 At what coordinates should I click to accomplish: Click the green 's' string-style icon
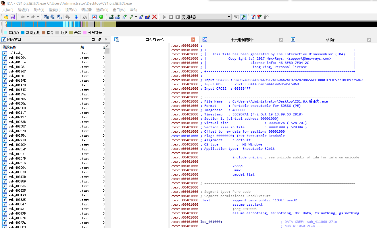[131, 17]
